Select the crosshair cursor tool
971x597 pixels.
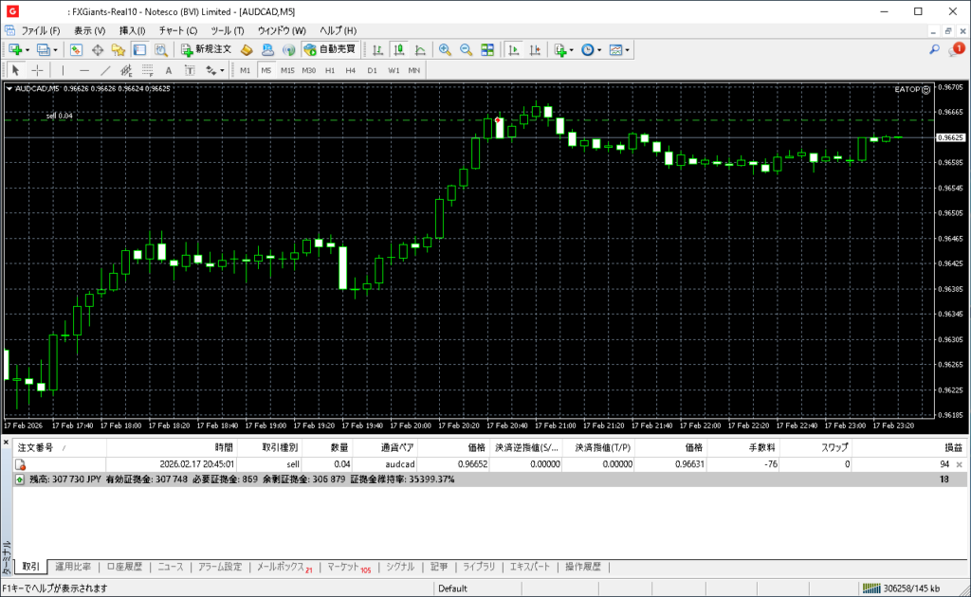point(38,70)
